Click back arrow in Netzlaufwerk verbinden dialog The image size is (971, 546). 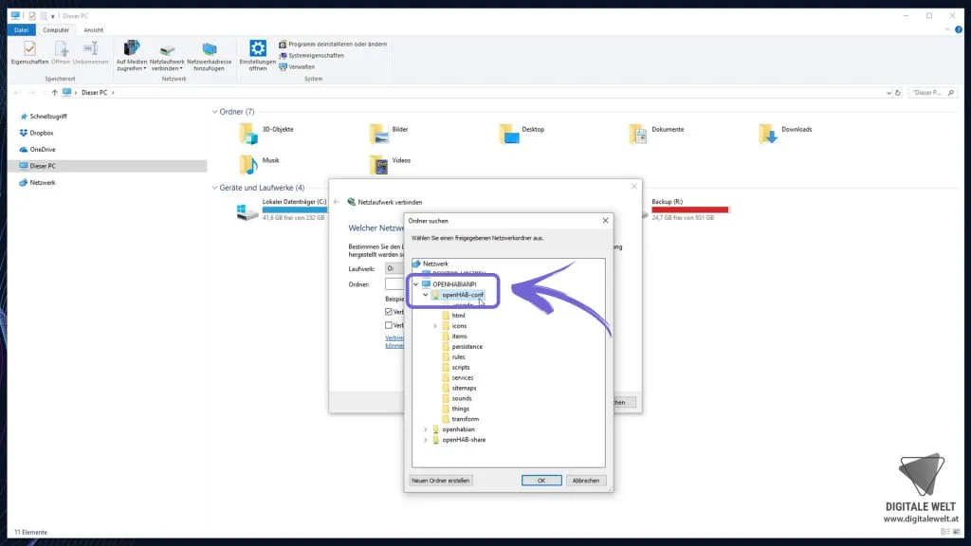click(x=337, y=202)
